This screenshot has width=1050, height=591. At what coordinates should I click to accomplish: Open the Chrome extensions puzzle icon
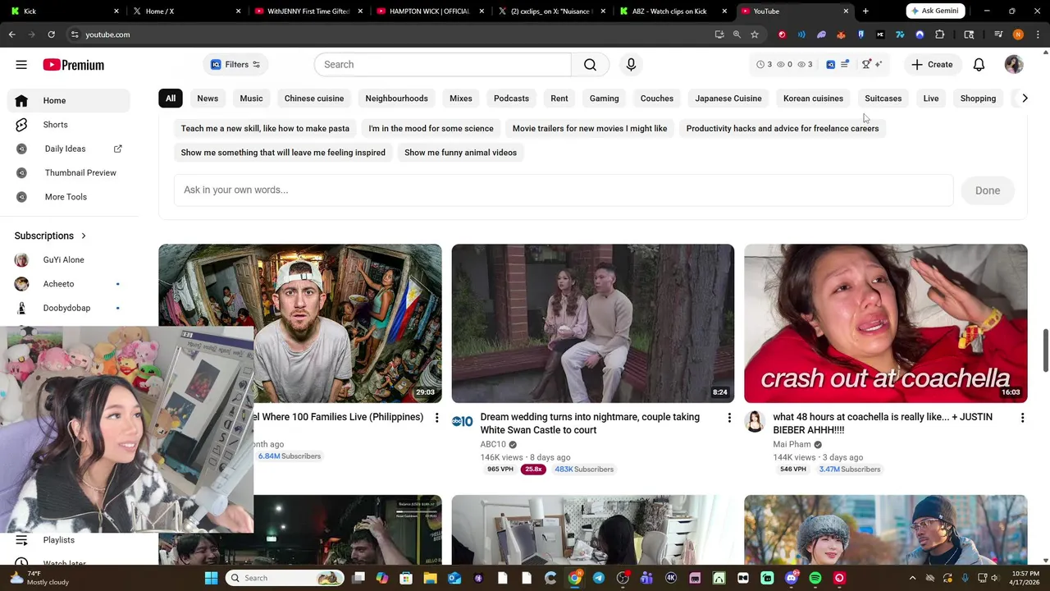point(940,34)
